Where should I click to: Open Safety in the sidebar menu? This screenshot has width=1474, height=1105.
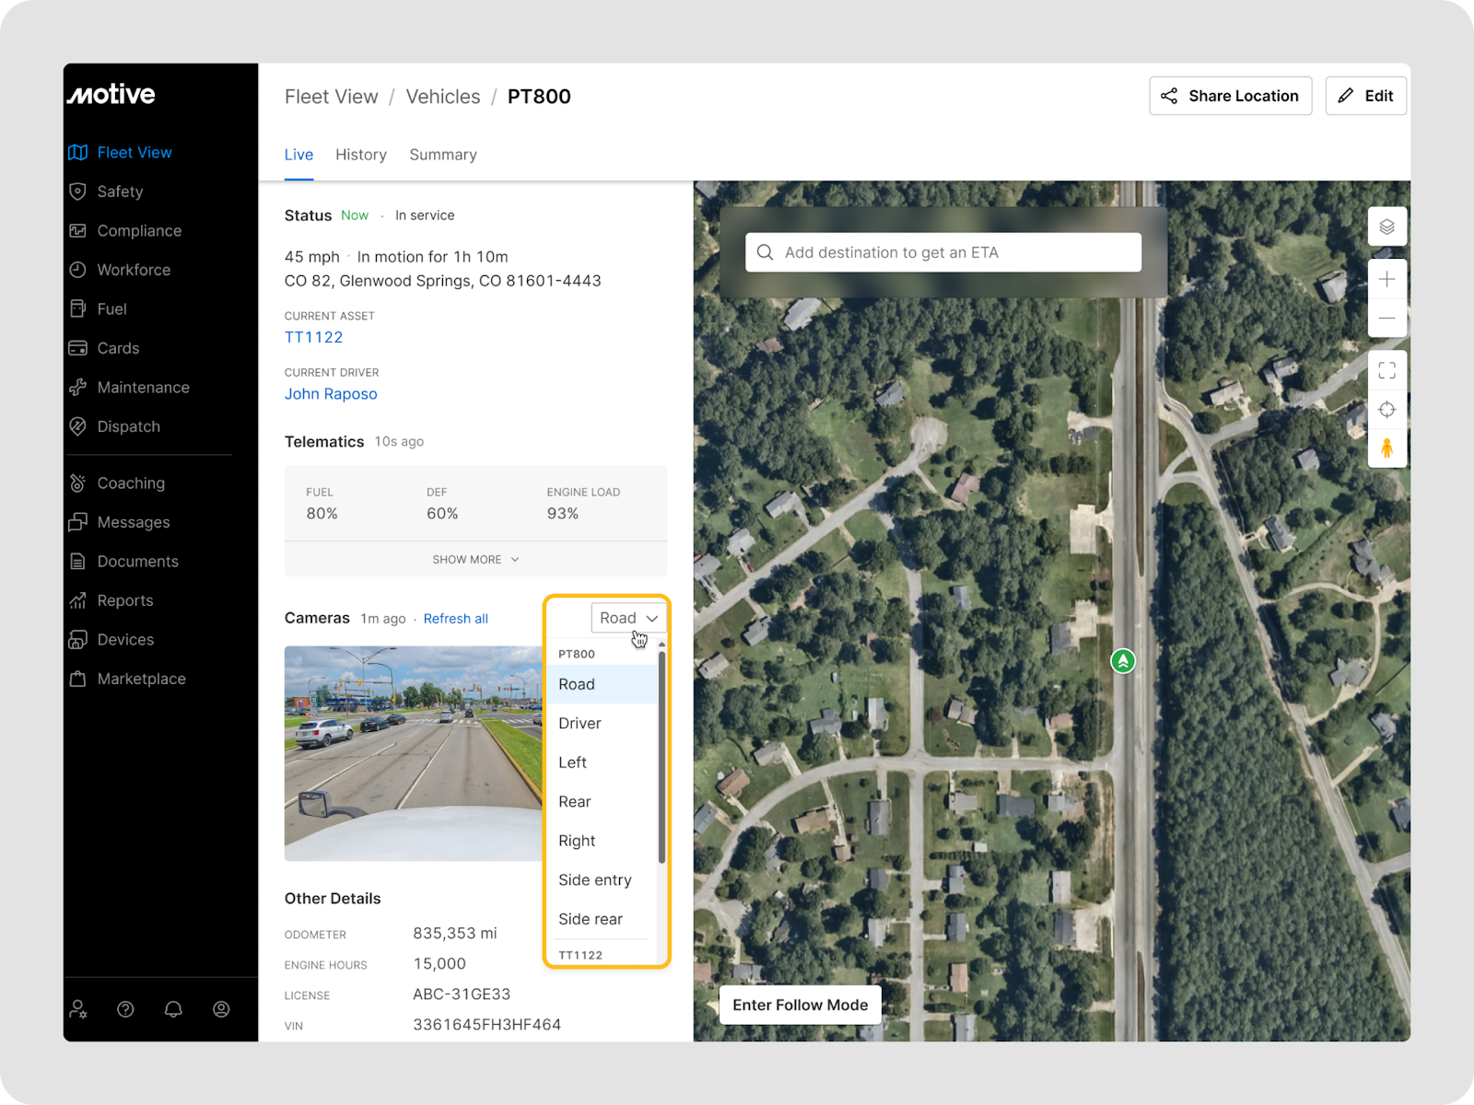coord(120,192)
